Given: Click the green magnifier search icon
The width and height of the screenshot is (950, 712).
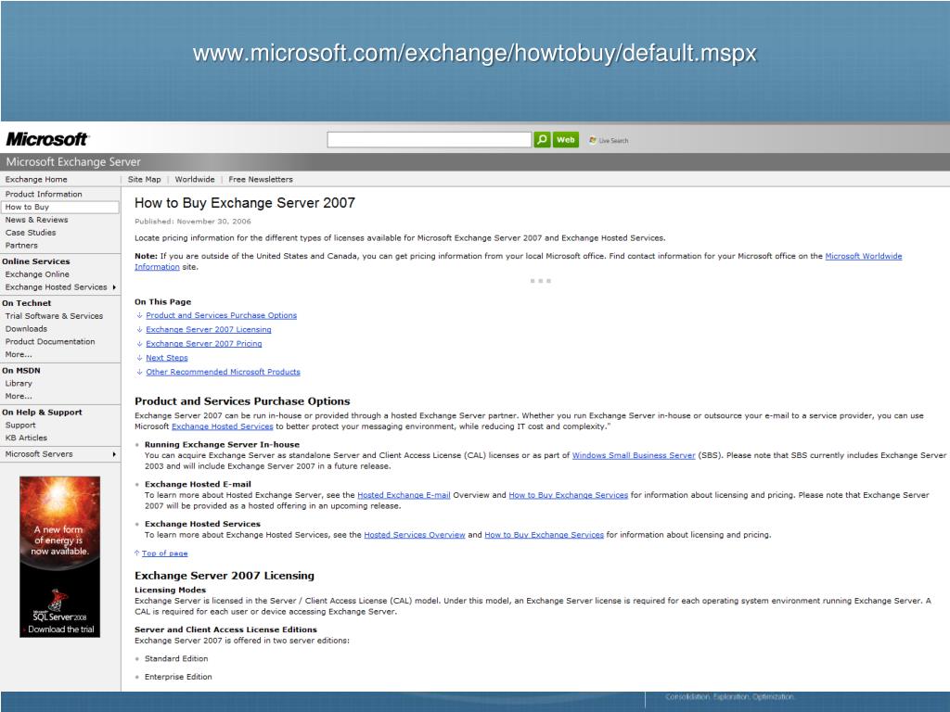Looking at the screenshot, I should point(542,140).
